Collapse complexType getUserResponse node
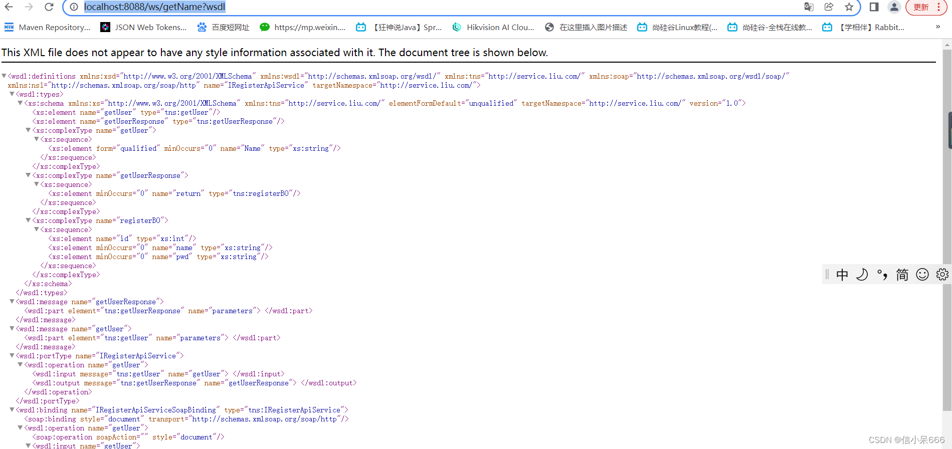952x449 pixels. (28, 175)
